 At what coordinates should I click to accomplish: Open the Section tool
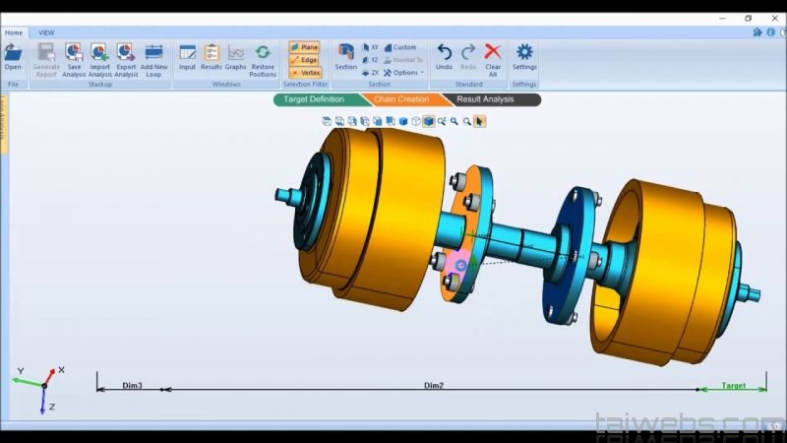[345, 57]
